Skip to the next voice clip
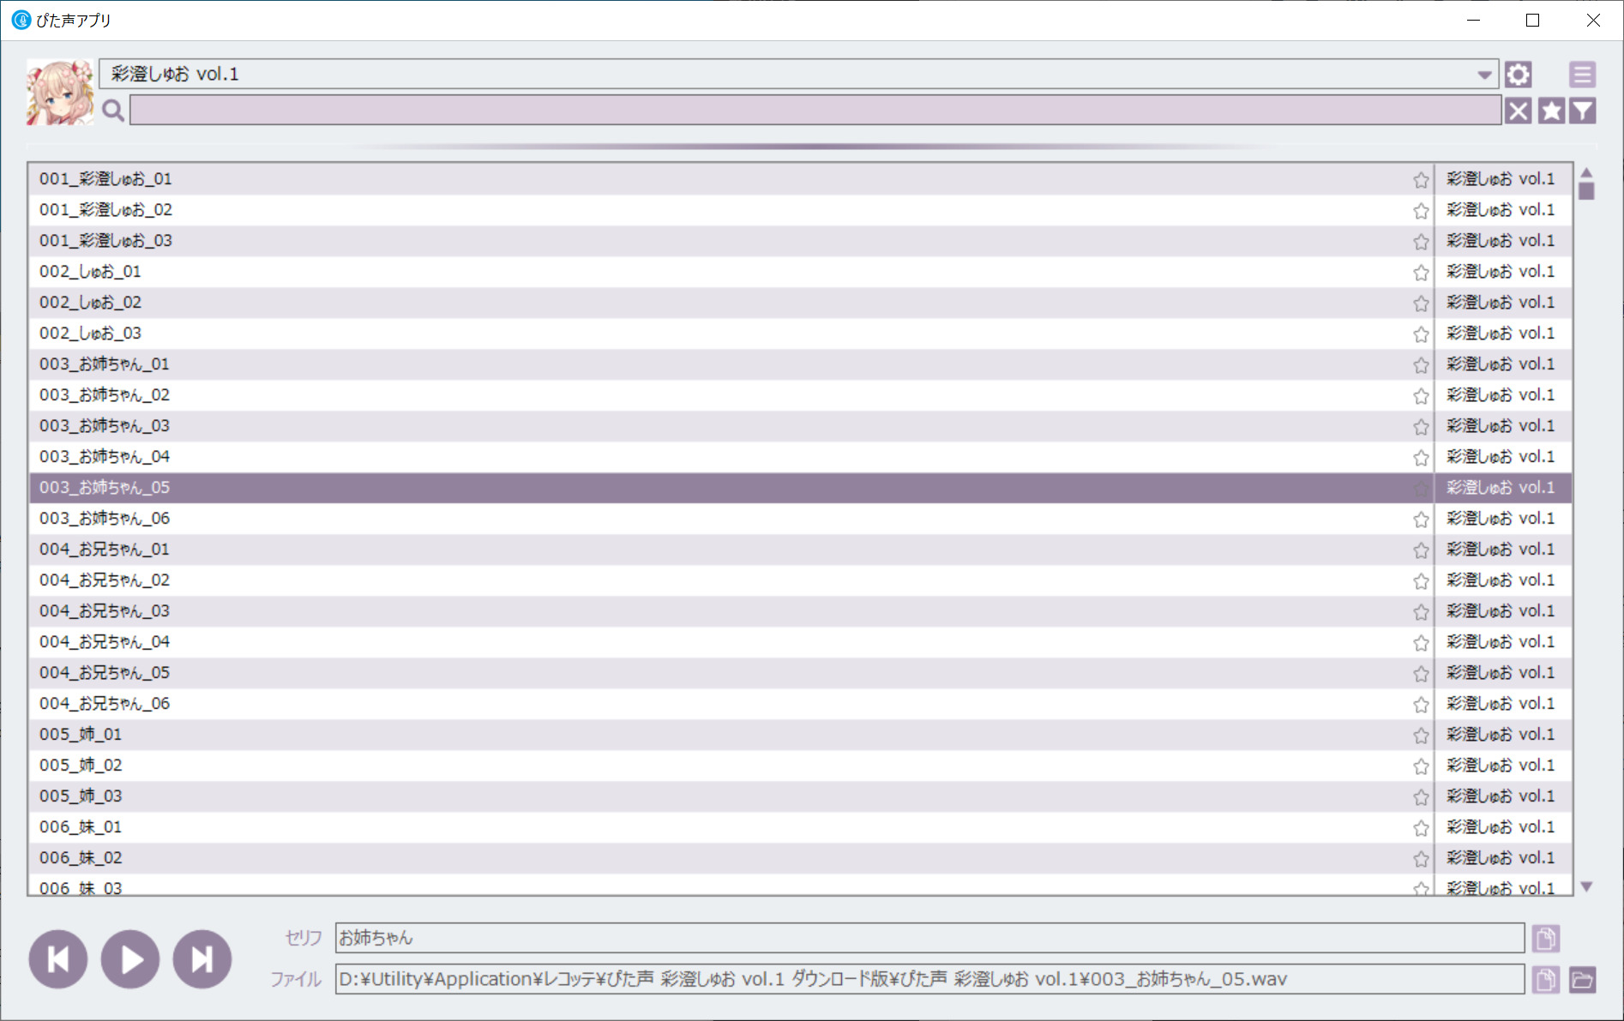1624x1021 pixels. pos(202,959)
